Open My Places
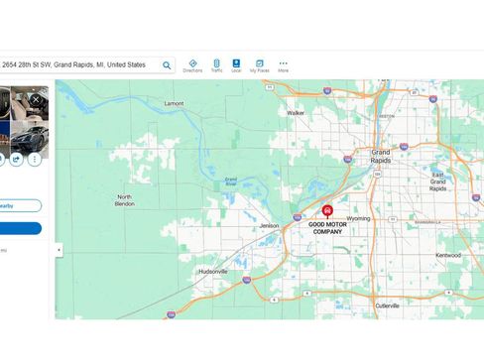The height and width of the screenshot is (363, 484). [260, 65]
